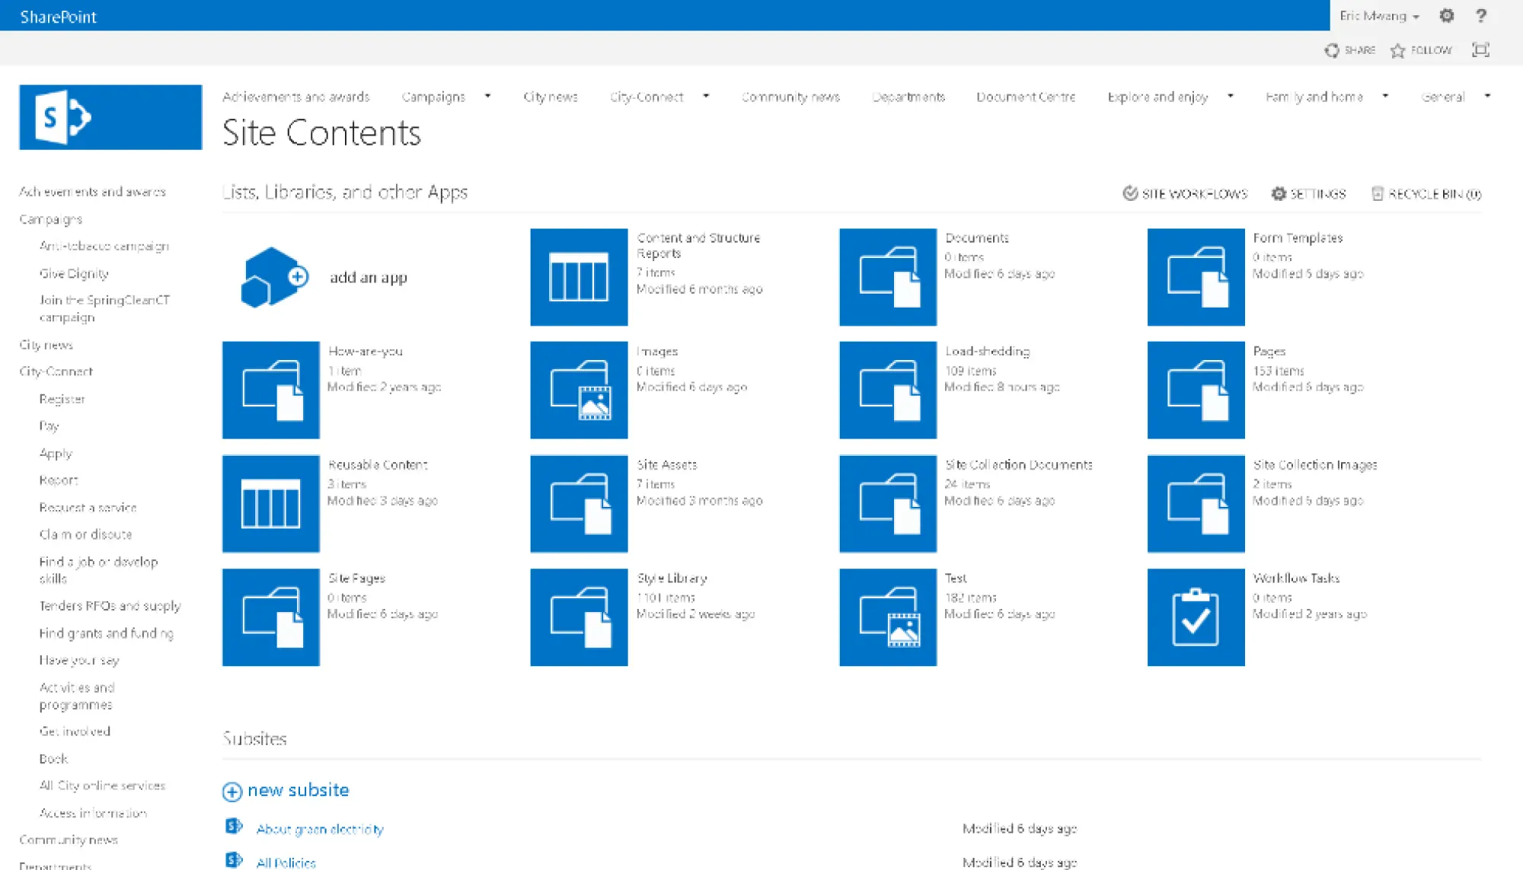Open Departments in top navigation
This screenshot has width=1523, height=870.
click(908, 97)
